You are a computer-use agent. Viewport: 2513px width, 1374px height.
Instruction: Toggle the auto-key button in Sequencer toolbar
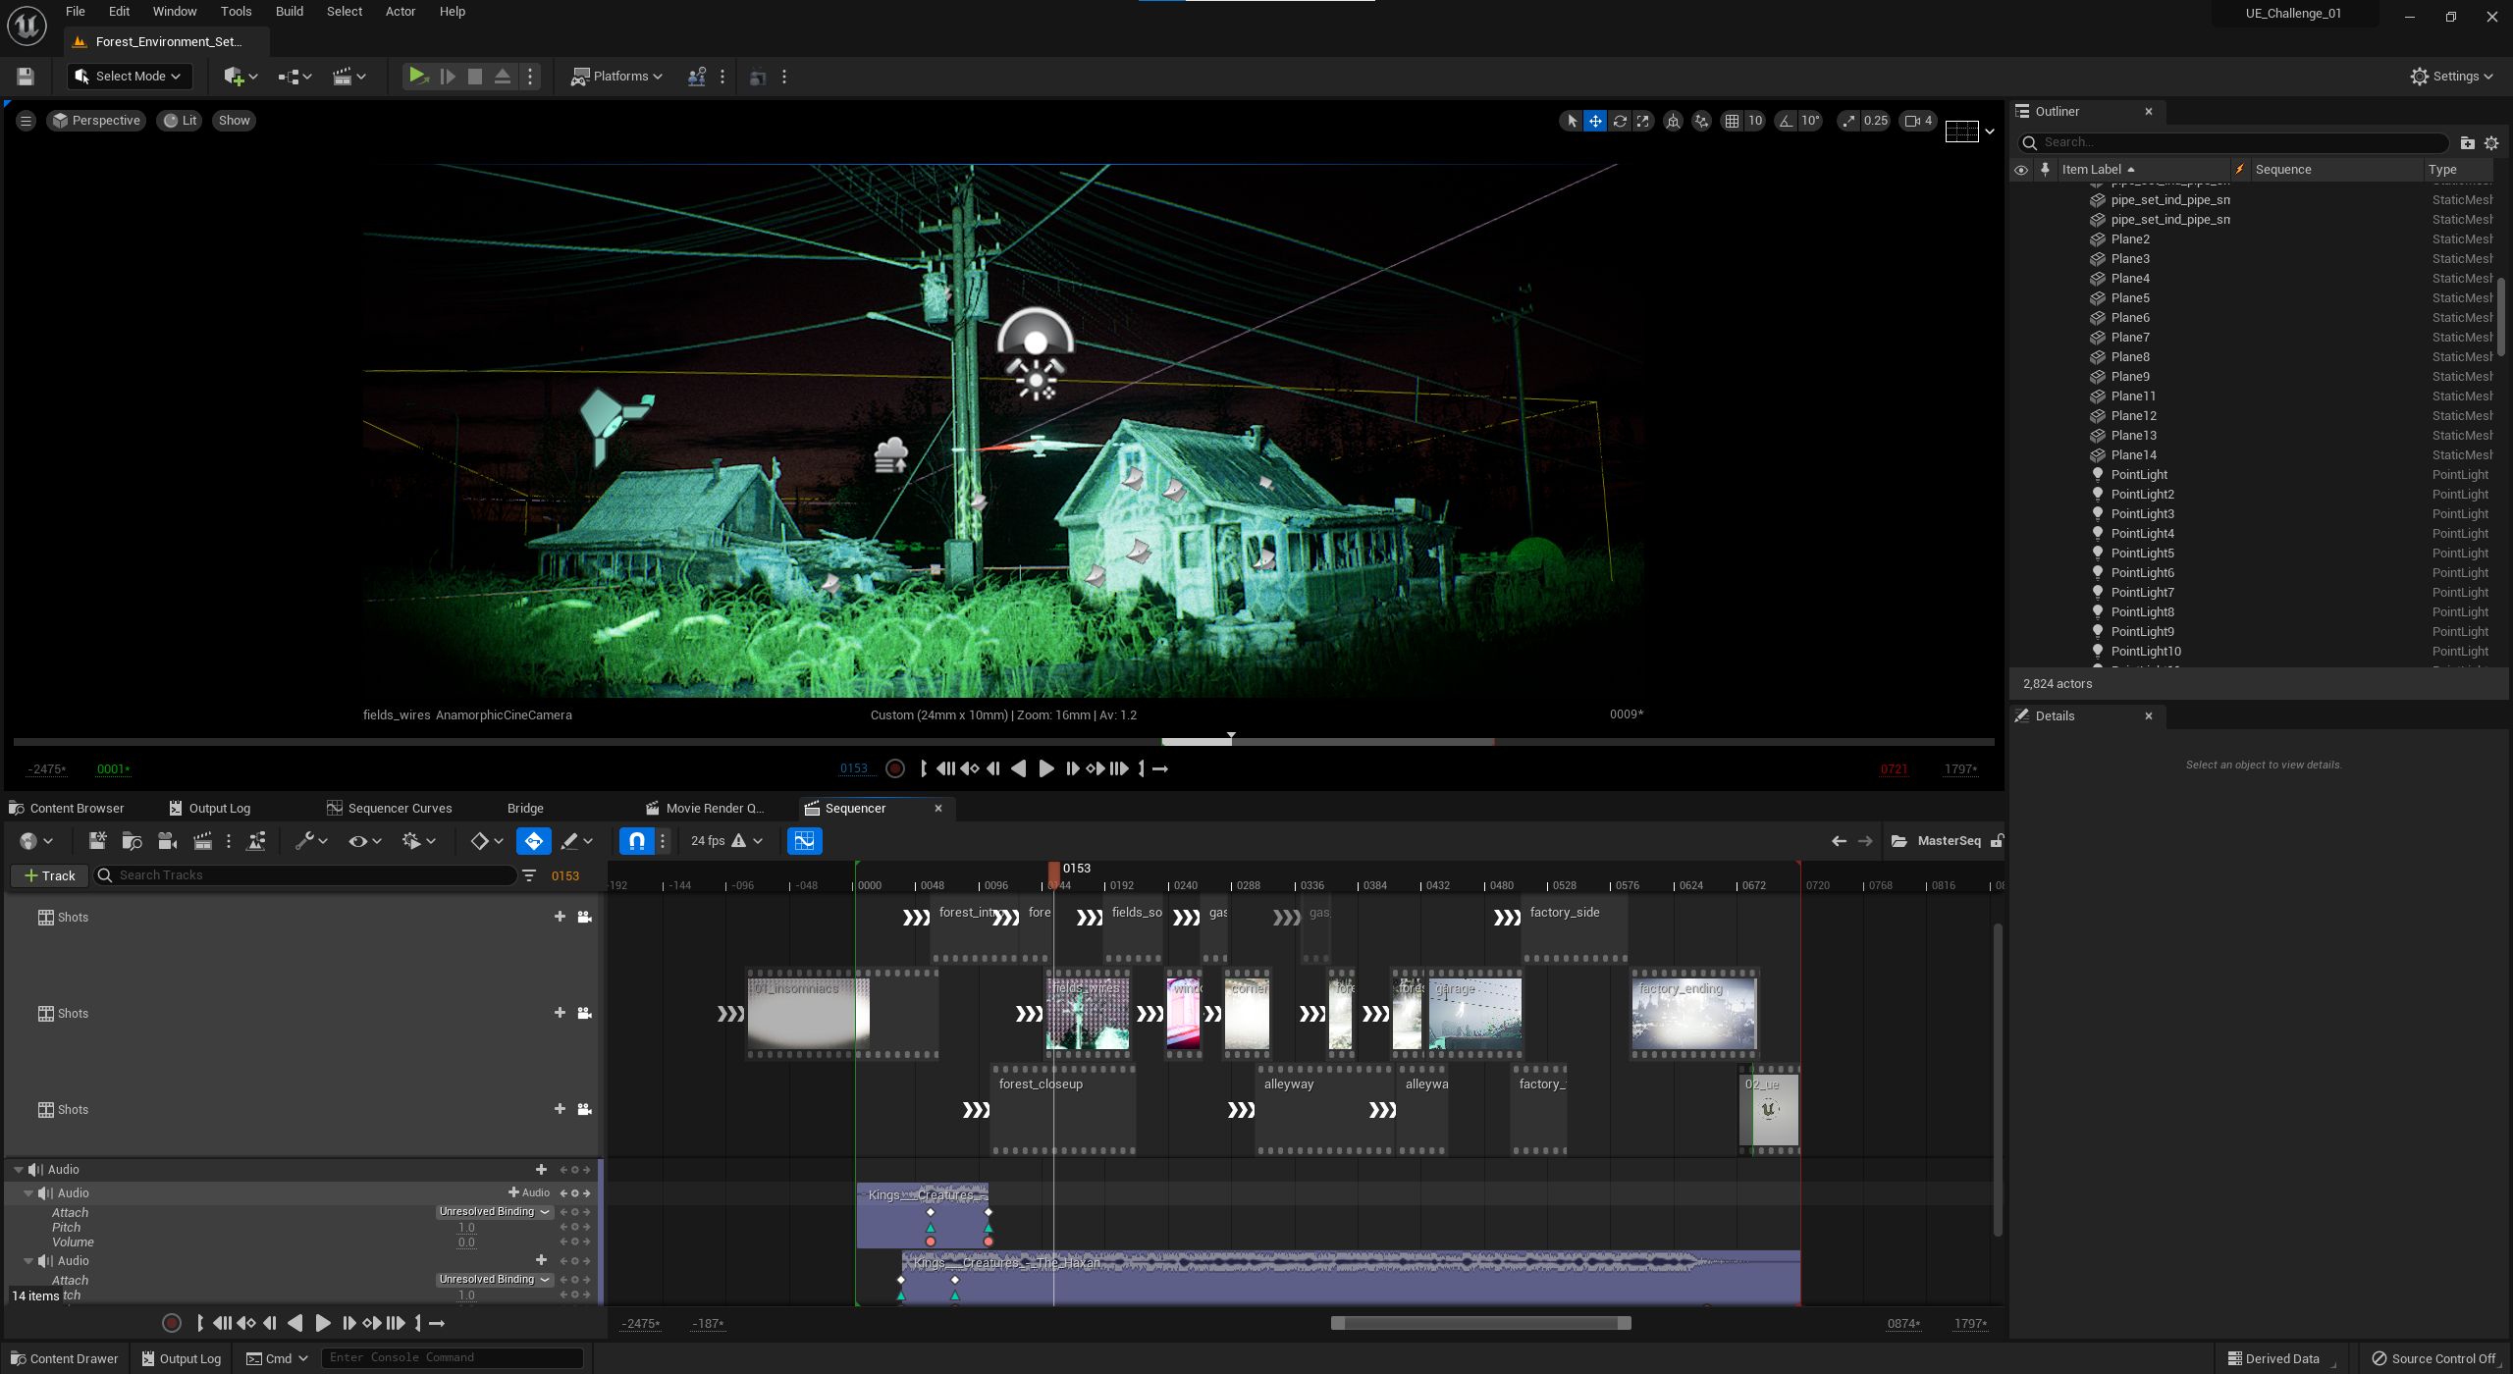pyautogui.click(x=533, y=841)
